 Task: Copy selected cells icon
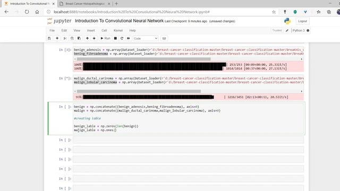click(x=72, y=38)
